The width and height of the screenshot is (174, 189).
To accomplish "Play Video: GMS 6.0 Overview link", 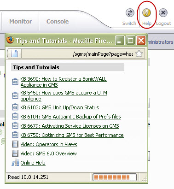I will [x=48, y=154].
